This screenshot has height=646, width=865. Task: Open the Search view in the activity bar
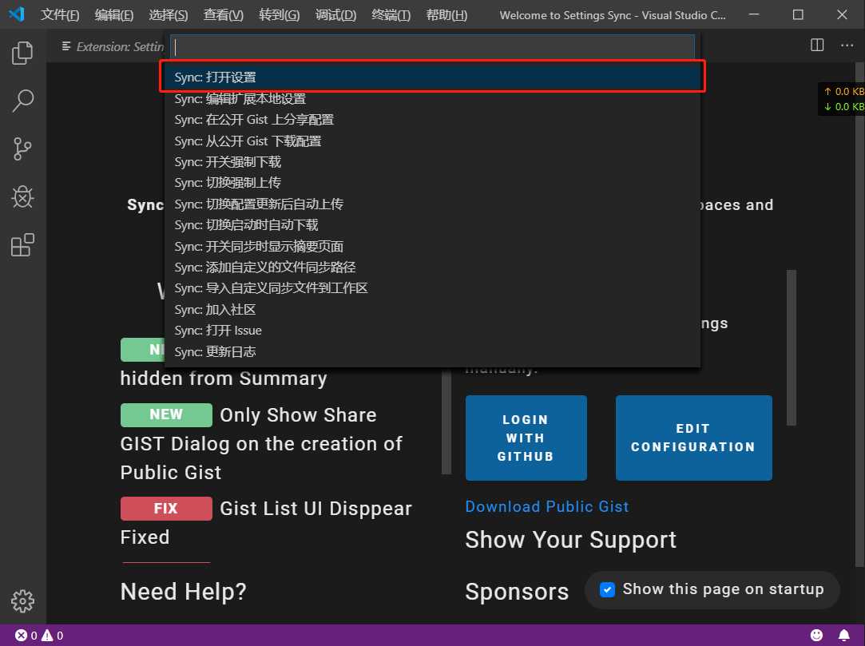pos(22,101)
